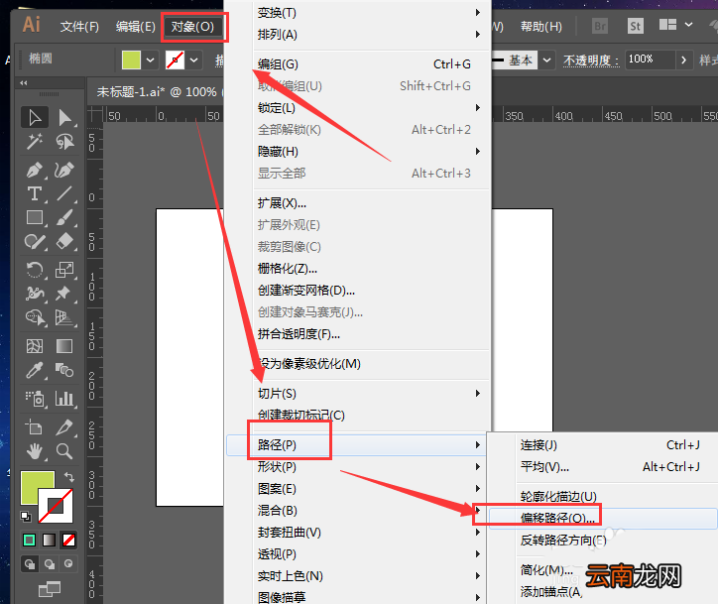718x604 pixels.
Task: Enable Draw Behind mode
Action: pos(50,563)
